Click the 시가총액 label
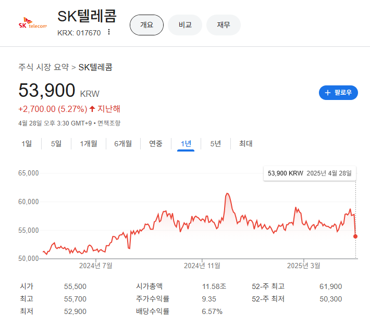The height and width of the screenshot is (327, 370). pos(149,286)
